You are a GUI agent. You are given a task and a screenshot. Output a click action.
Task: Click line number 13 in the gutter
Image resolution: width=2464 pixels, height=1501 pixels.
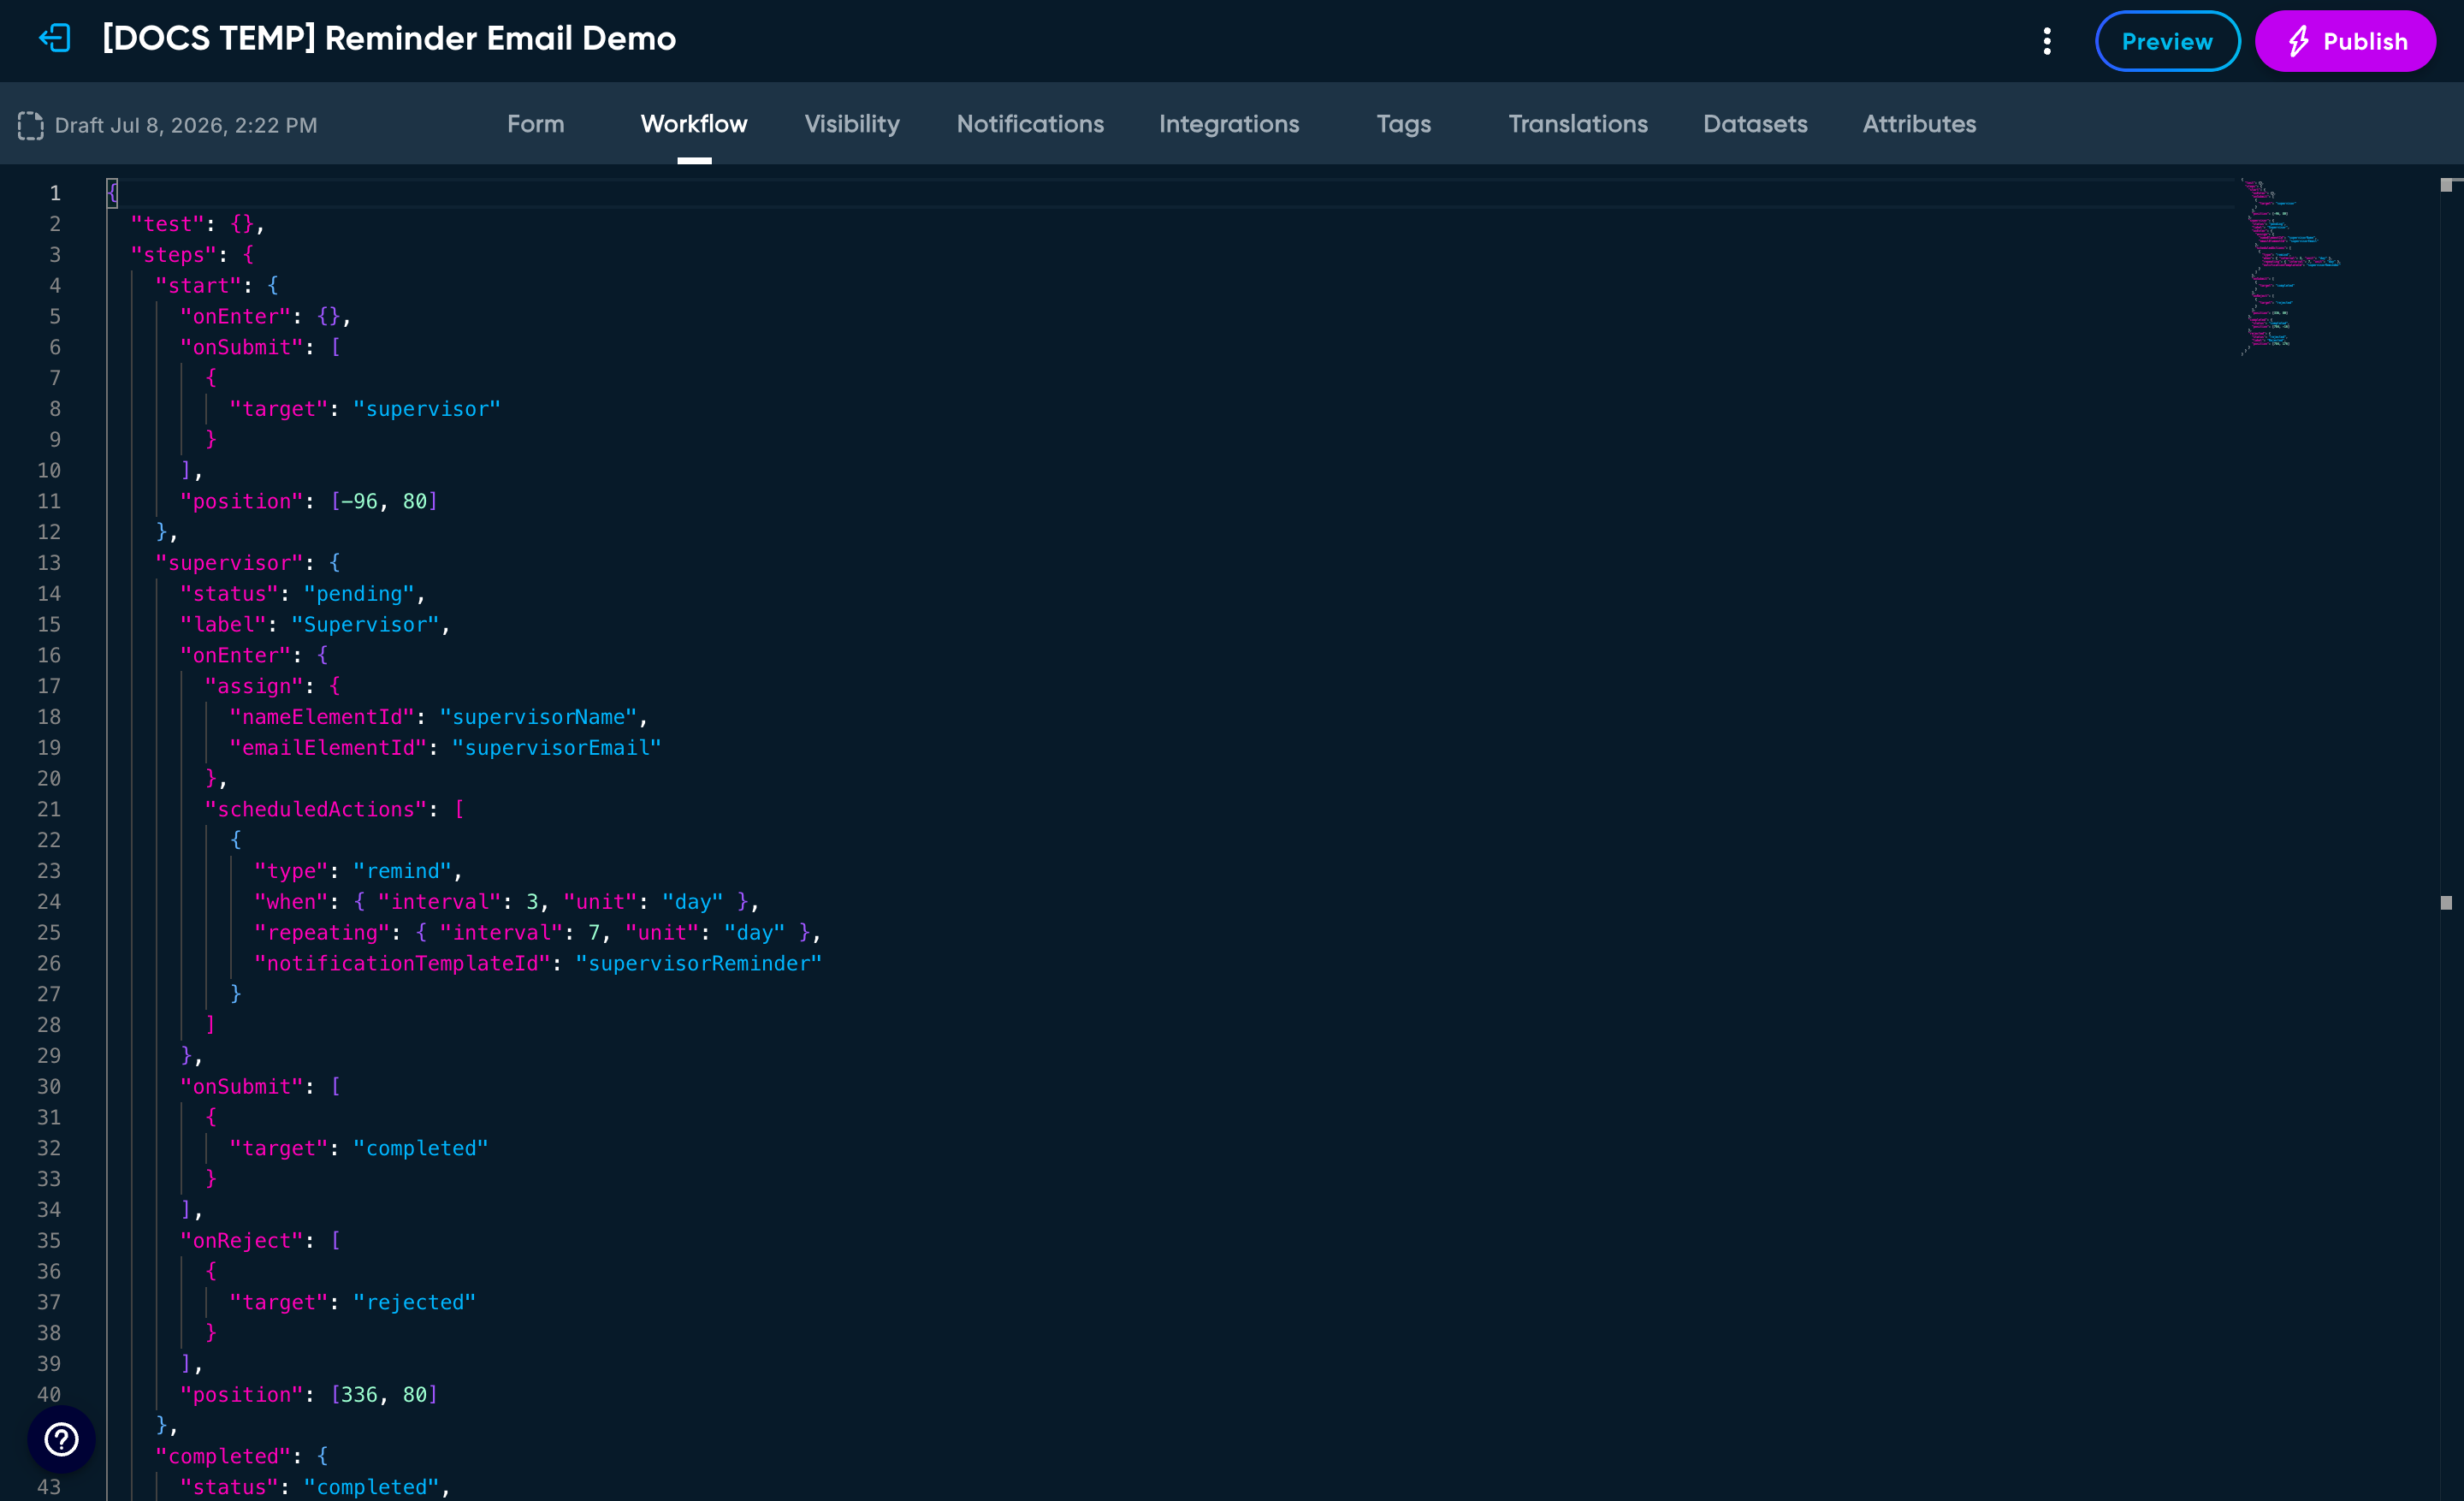pos(49,563)
